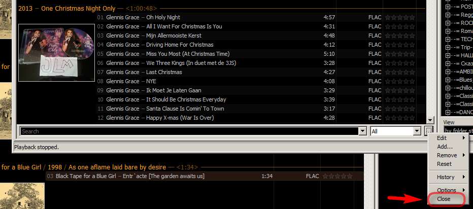Click the 'Playback stopped.' status bar text

tap(37, 147)
